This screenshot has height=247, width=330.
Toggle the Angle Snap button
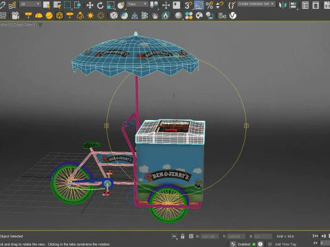point(199,5)
